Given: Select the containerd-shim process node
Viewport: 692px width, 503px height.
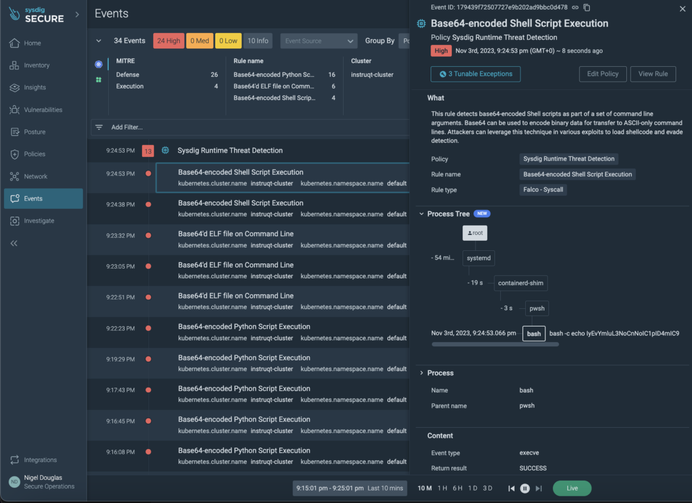Looking at the screenshot, I should (520, 283).
